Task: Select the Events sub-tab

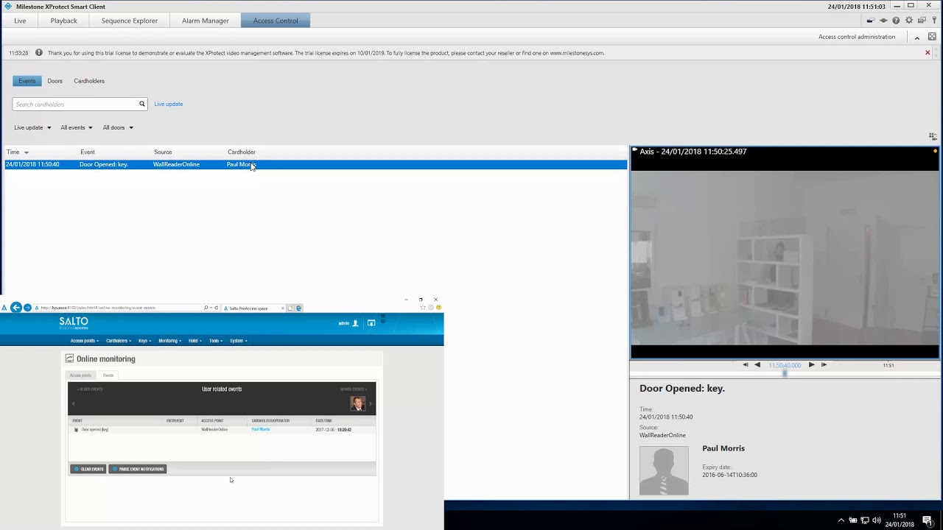Action: [27, 81]
